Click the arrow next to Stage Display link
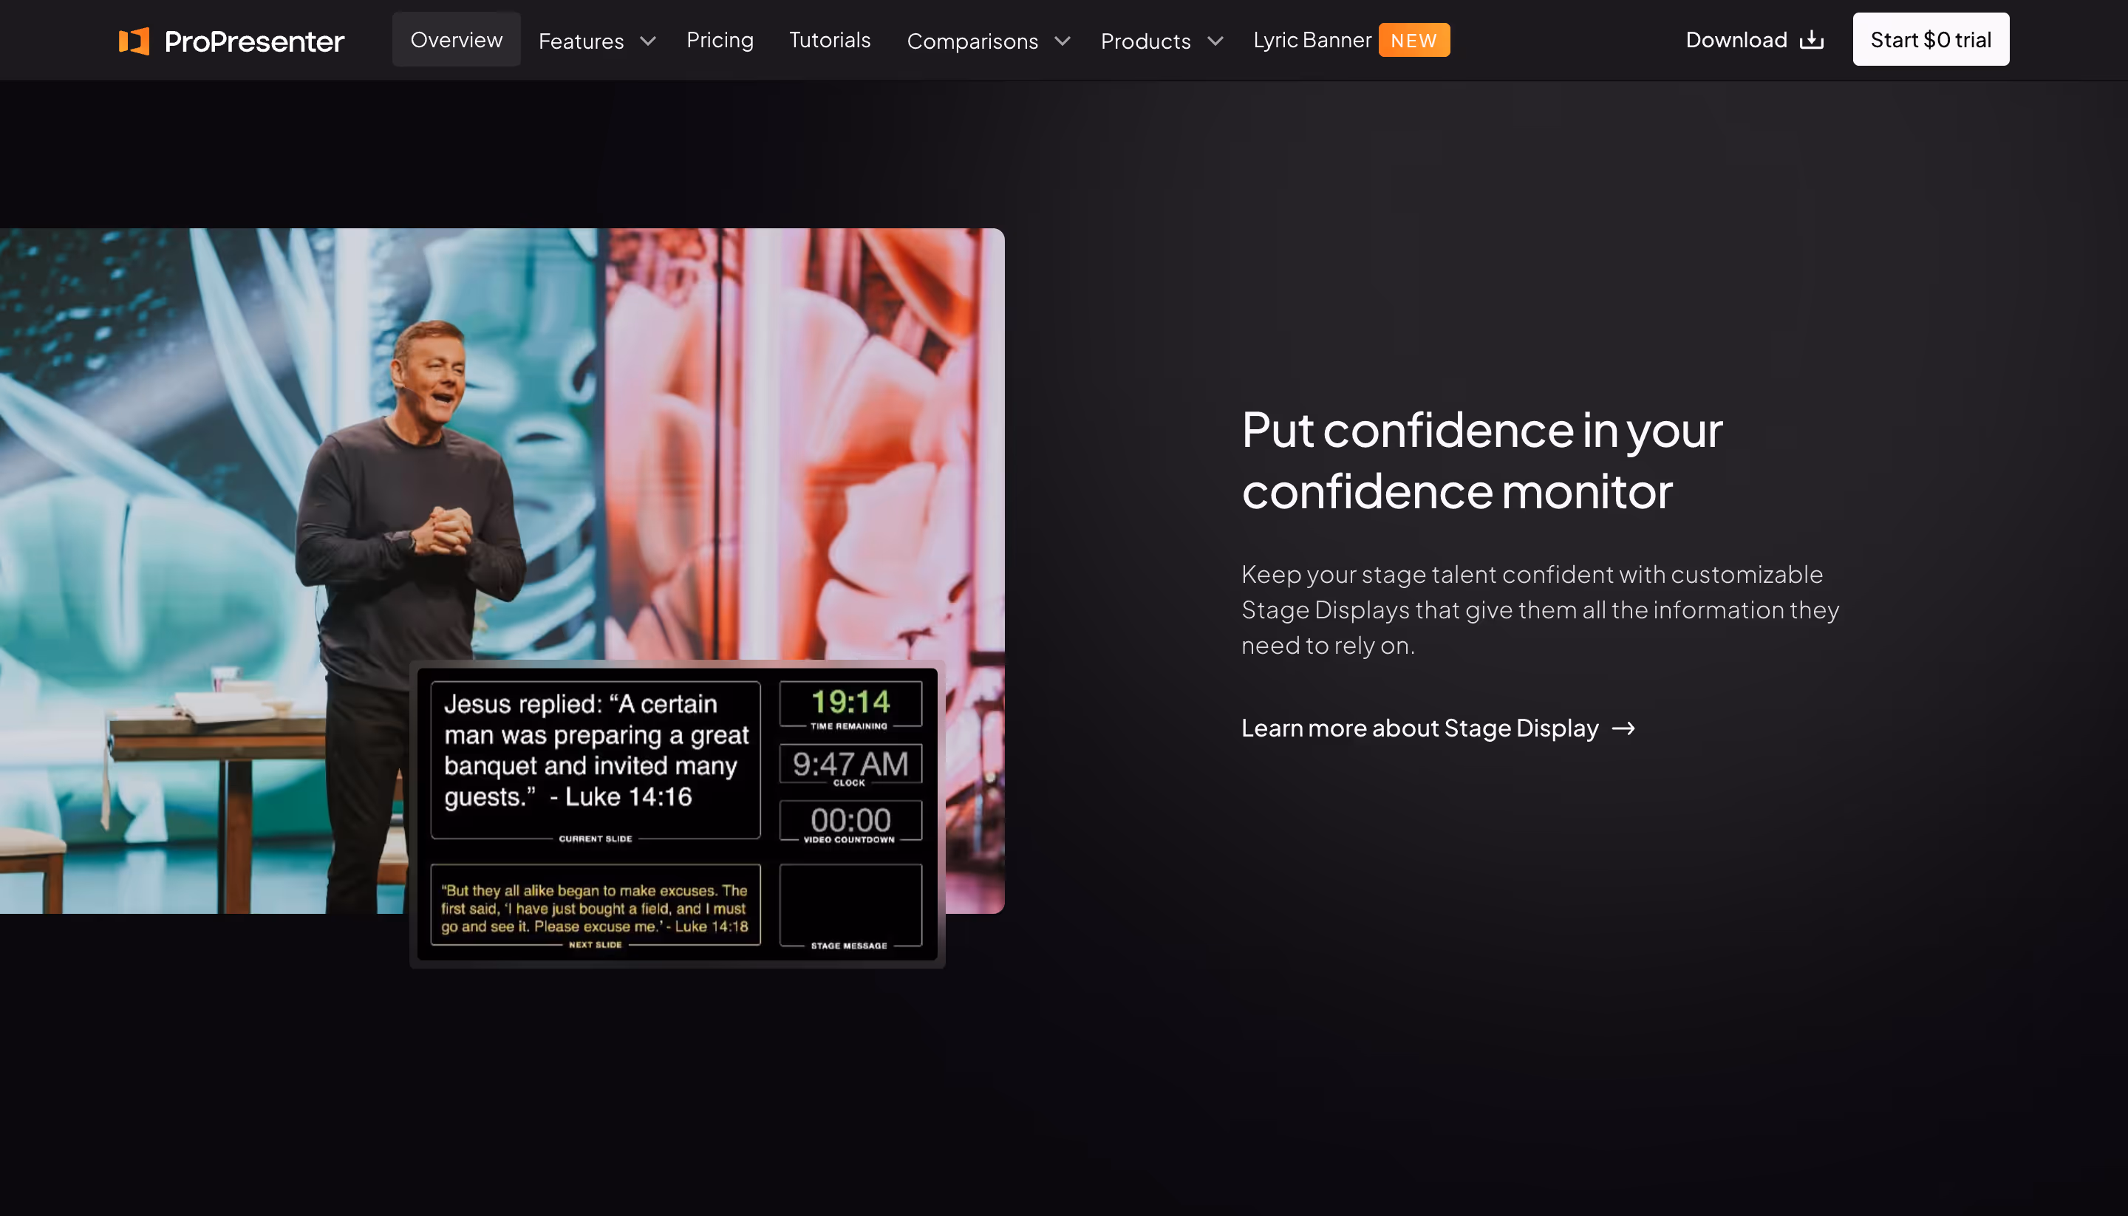 click(x=1623, y=728)
